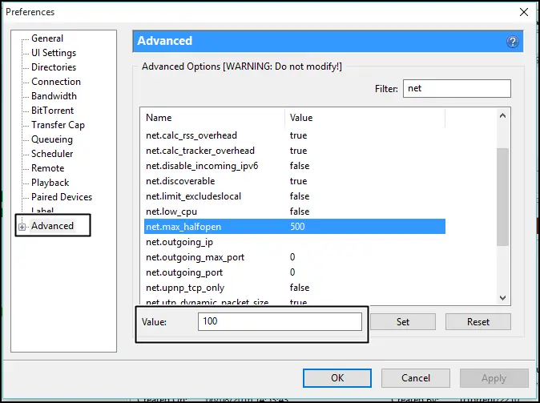Select net.outgoing_max_port option
The image size is (540, 403).
295,257
